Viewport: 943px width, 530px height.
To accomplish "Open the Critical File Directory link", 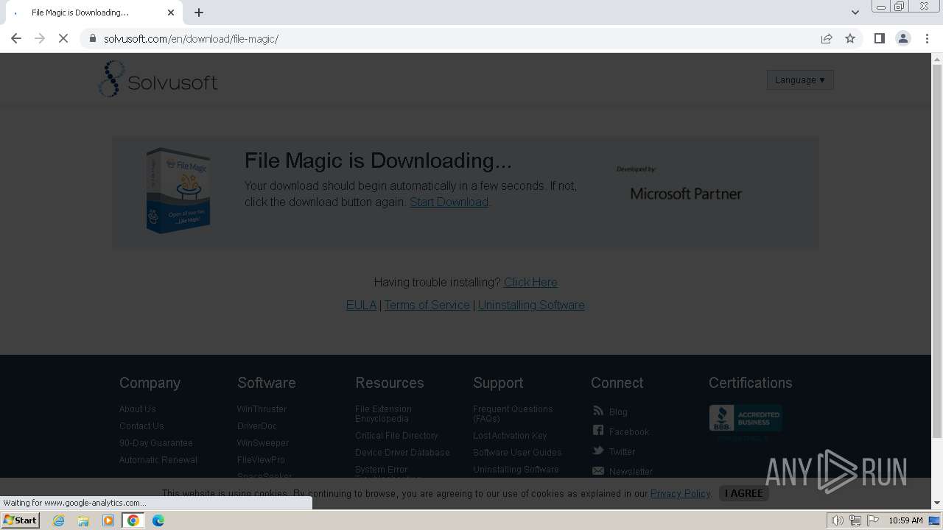I will click(396, 436).
